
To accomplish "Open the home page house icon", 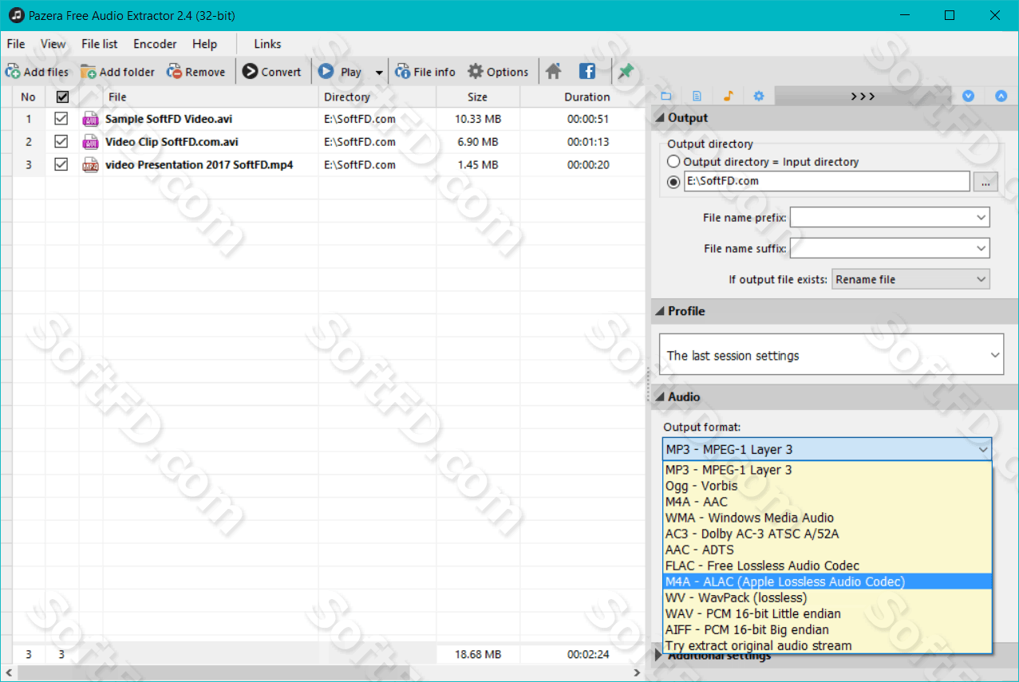I will click(554, 72).
